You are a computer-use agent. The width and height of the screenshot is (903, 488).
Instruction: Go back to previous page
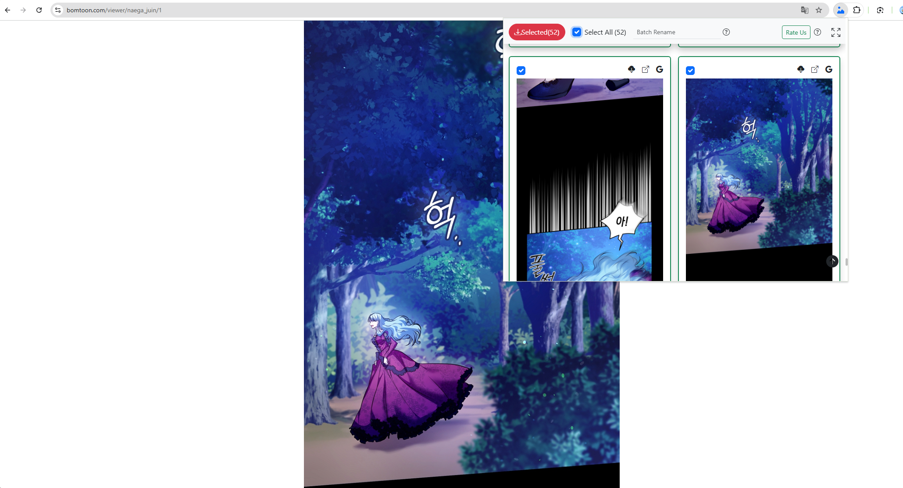[x=7, y=10]
